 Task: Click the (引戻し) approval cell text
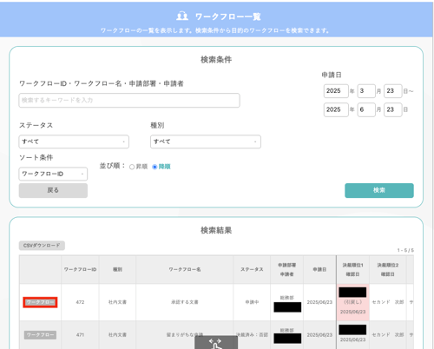[x=352, y=302]
